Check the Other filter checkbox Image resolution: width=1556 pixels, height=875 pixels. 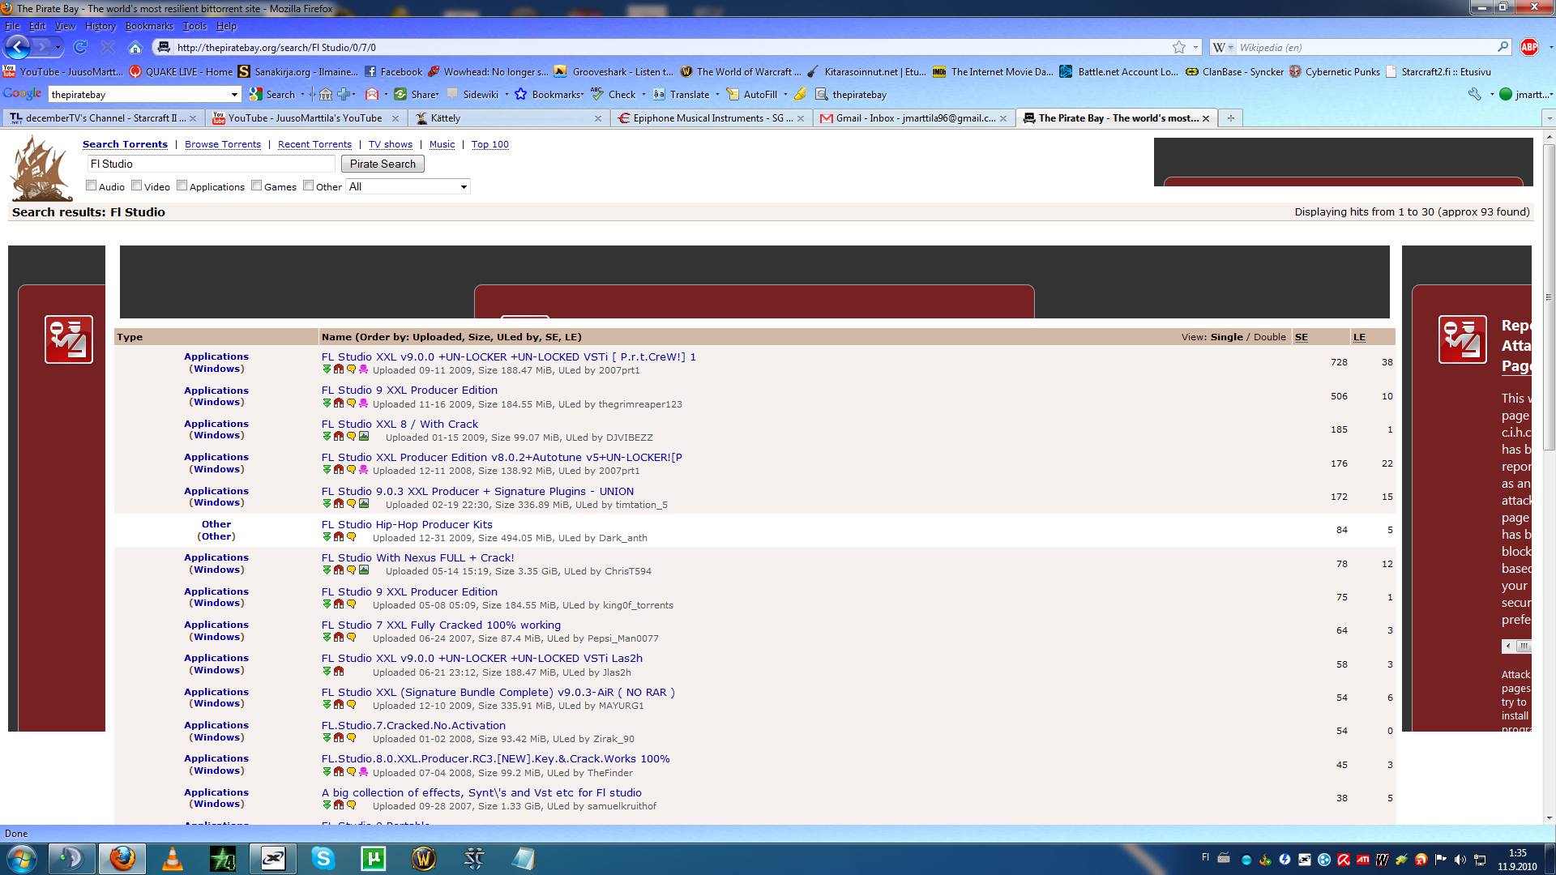click(309, 186)
